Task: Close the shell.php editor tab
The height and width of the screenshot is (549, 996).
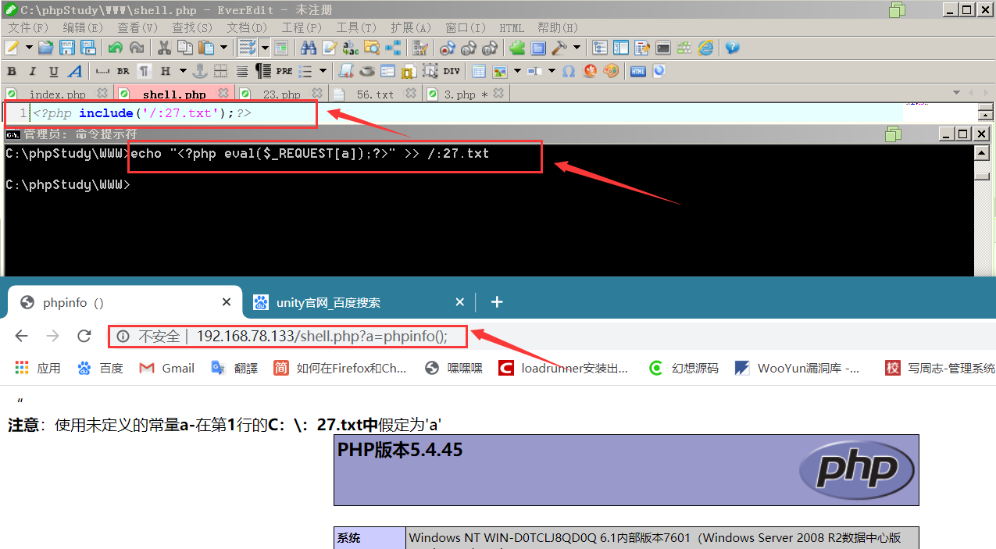Action: pyautogui.click(x=223, y=94)
